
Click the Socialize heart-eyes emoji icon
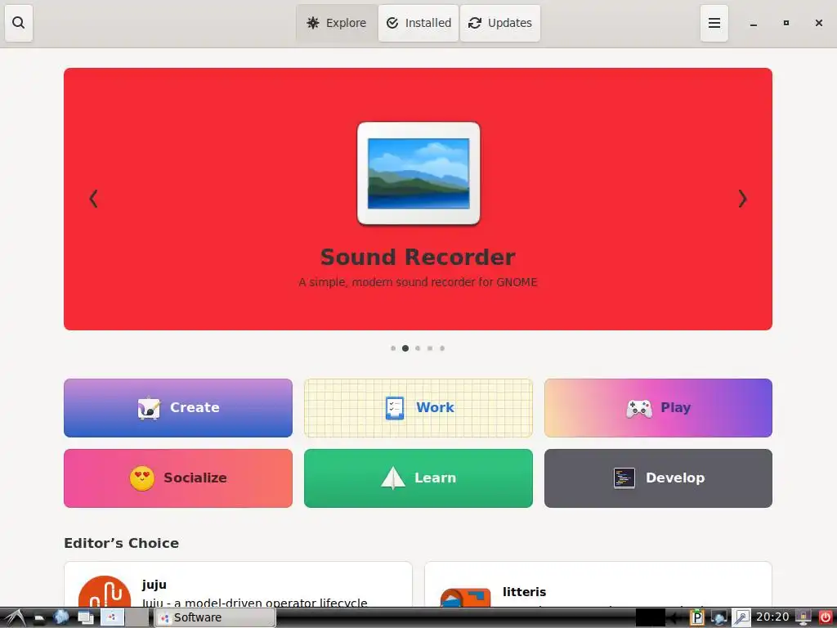(142, 478)
